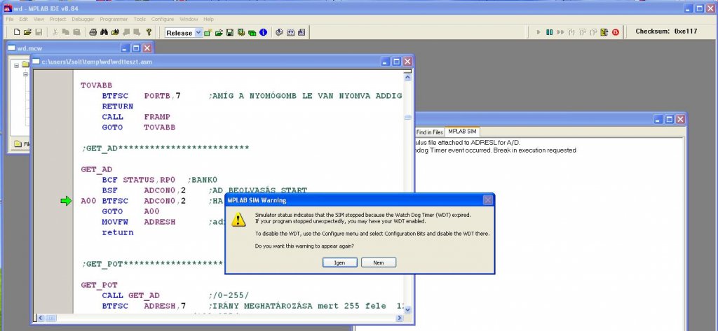Click the blue info circle icon
The width and height of the screenshot is (718, 331).
264,32
